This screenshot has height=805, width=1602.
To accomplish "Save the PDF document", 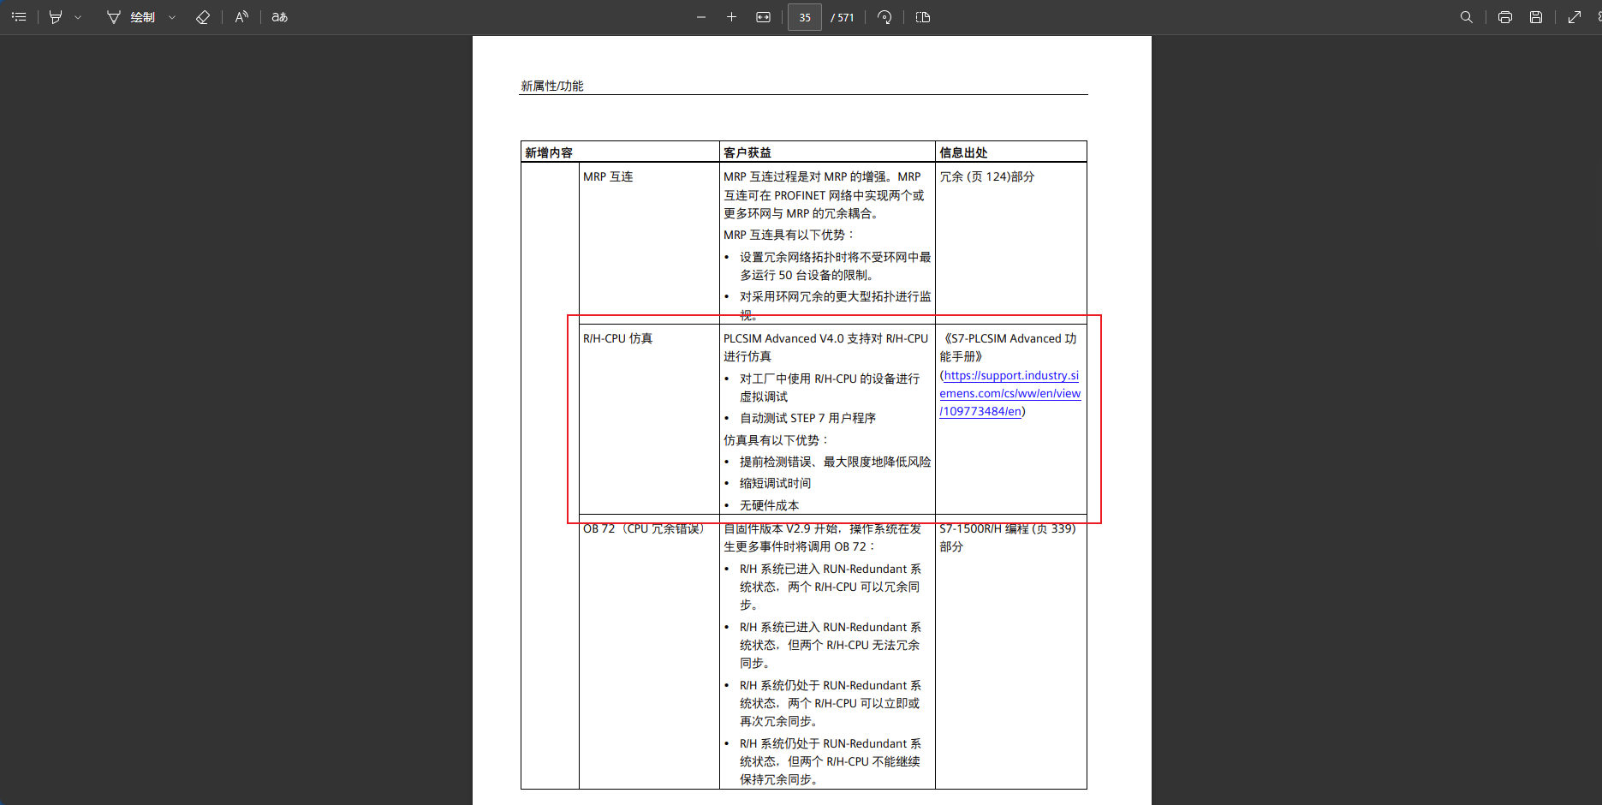I will [1536, 17].
